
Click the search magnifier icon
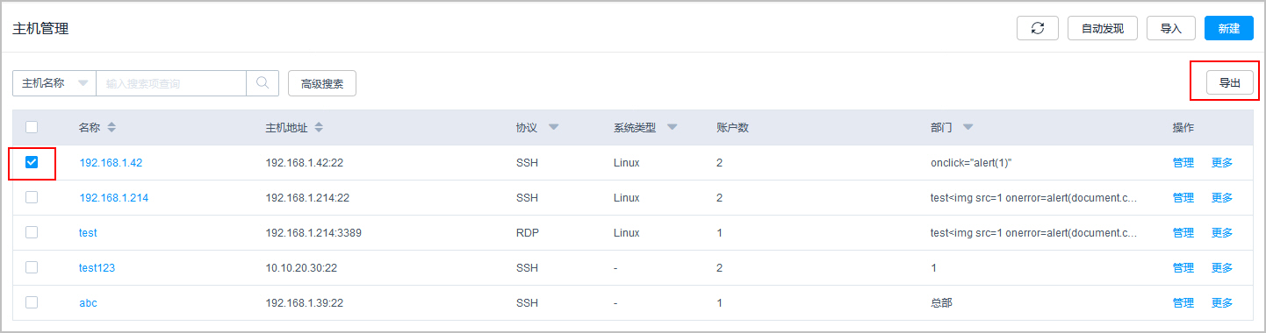point(262,83)
